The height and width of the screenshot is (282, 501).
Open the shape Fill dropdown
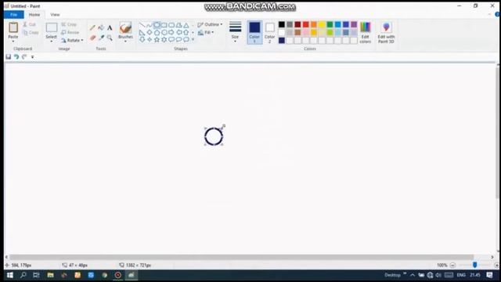pyautogui.click(x=206, y=33)
